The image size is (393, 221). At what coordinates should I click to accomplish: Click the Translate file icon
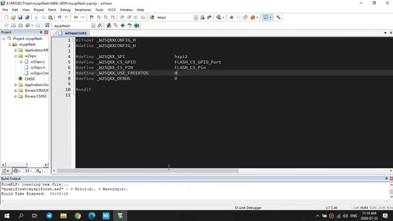[6, 26]
